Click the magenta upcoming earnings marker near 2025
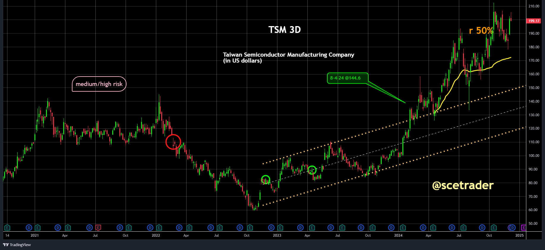This screenshot has height=250, width=545. tap(524, 228)
